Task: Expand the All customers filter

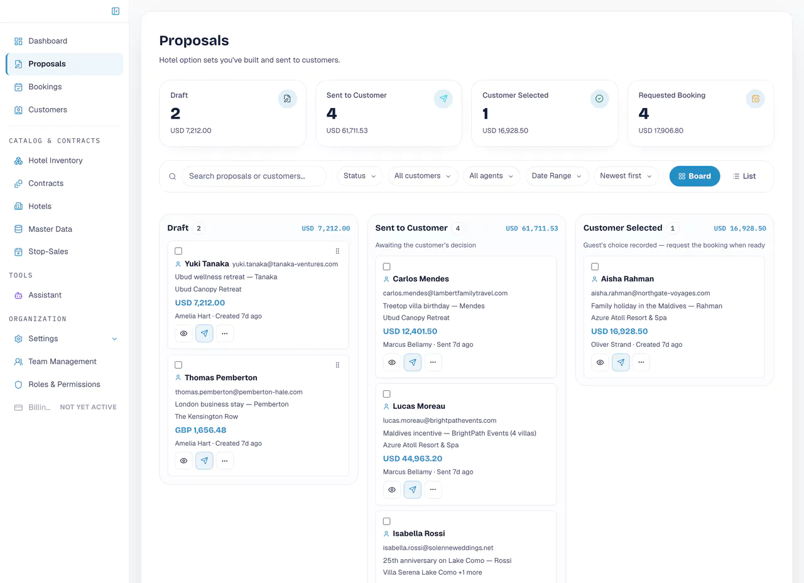Action: point(423,176)
